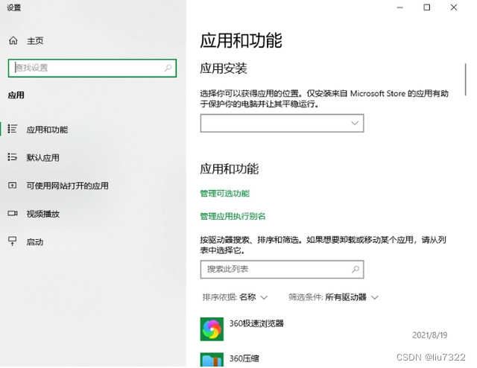Click the 默认应用 icon in sidebar
The image size is (477, 368).
pos(12,157)
